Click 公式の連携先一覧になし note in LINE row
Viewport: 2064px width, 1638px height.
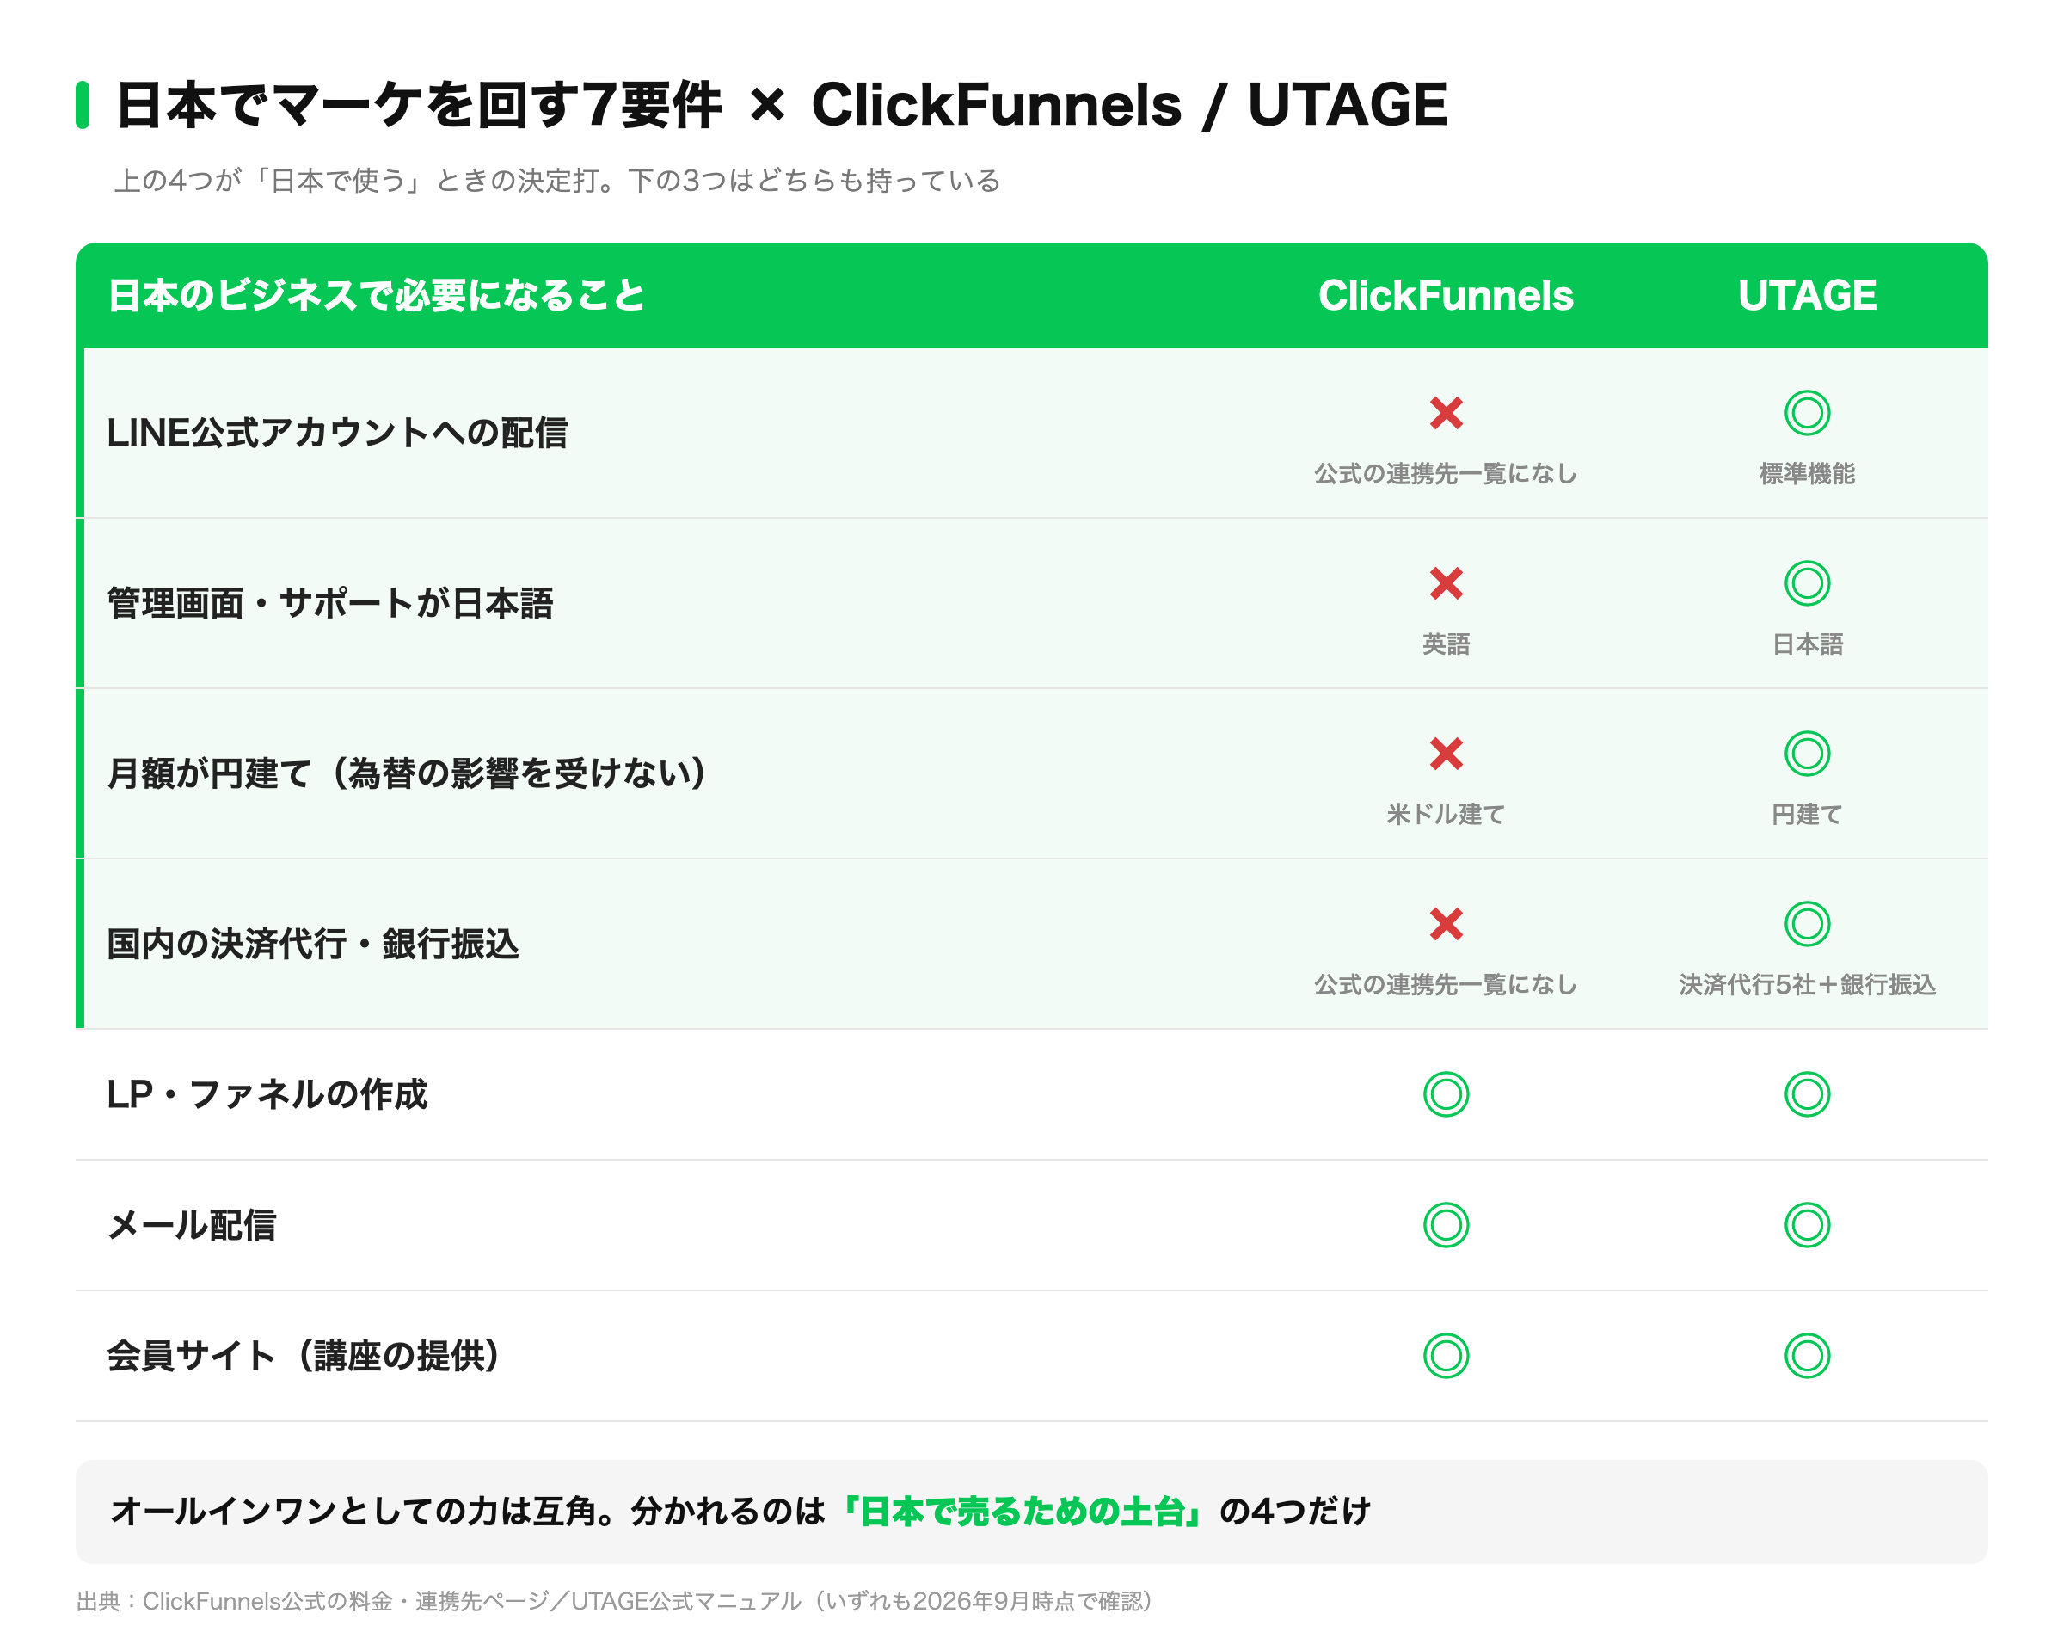pyautogui.click(x=1446, y=473)
